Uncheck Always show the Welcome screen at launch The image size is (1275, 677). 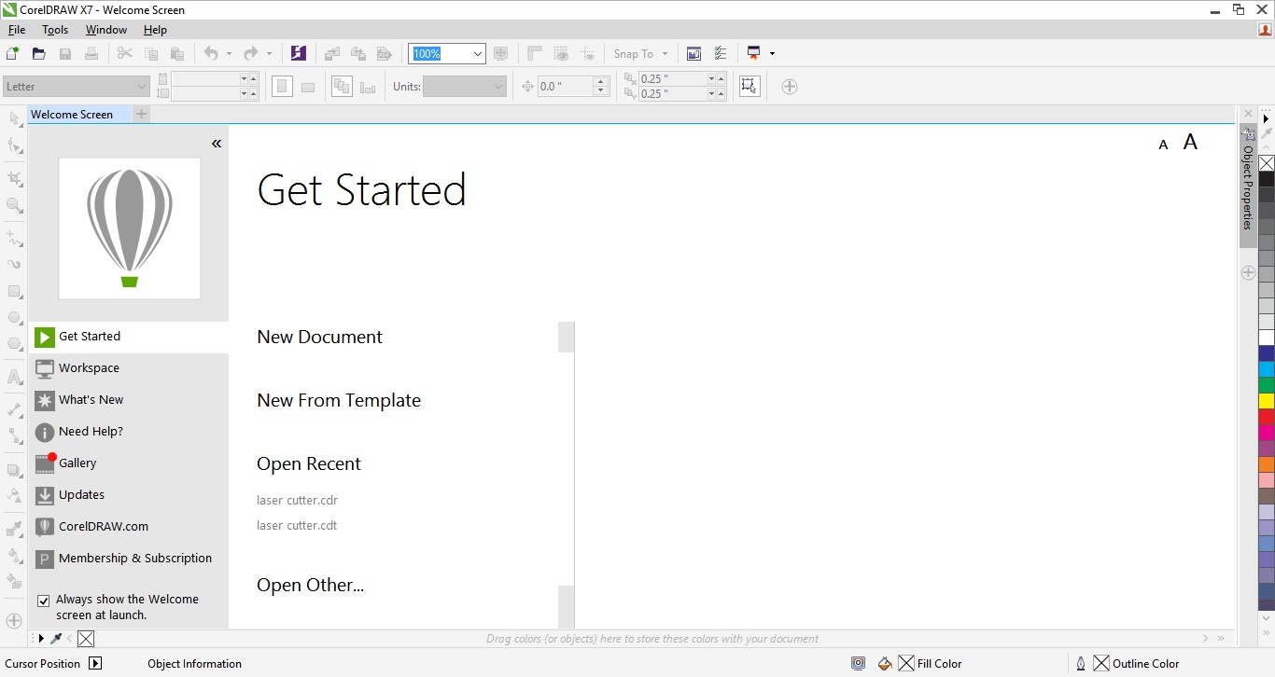(43, 601)
